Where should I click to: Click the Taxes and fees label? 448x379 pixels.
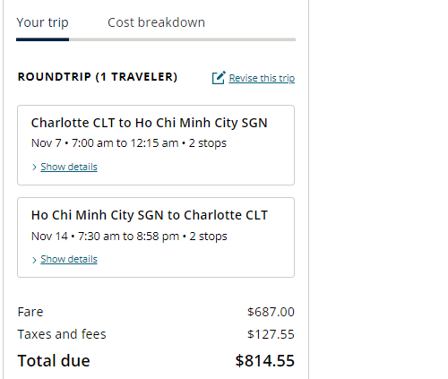62,334
